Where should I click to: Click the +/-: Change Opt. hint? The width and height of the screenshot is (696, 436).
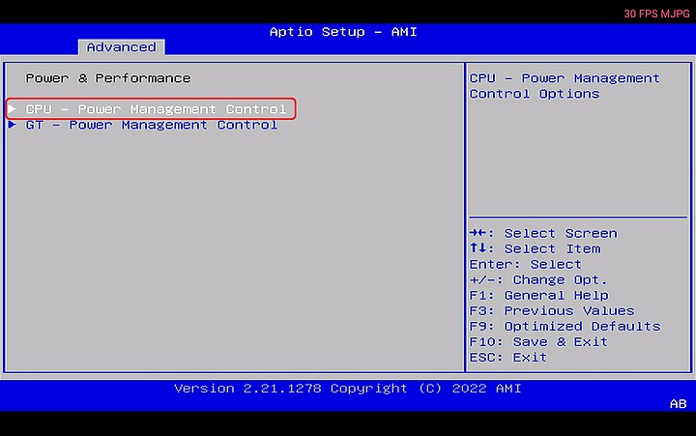538,279
